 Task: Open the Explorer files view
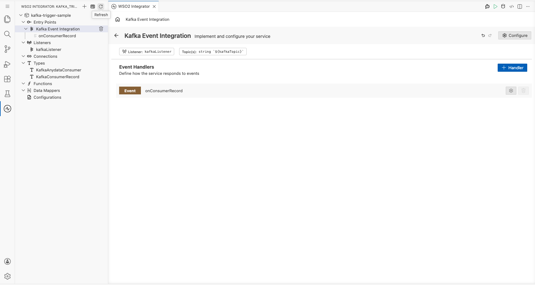pyautogui.click(x=7, y=19)
